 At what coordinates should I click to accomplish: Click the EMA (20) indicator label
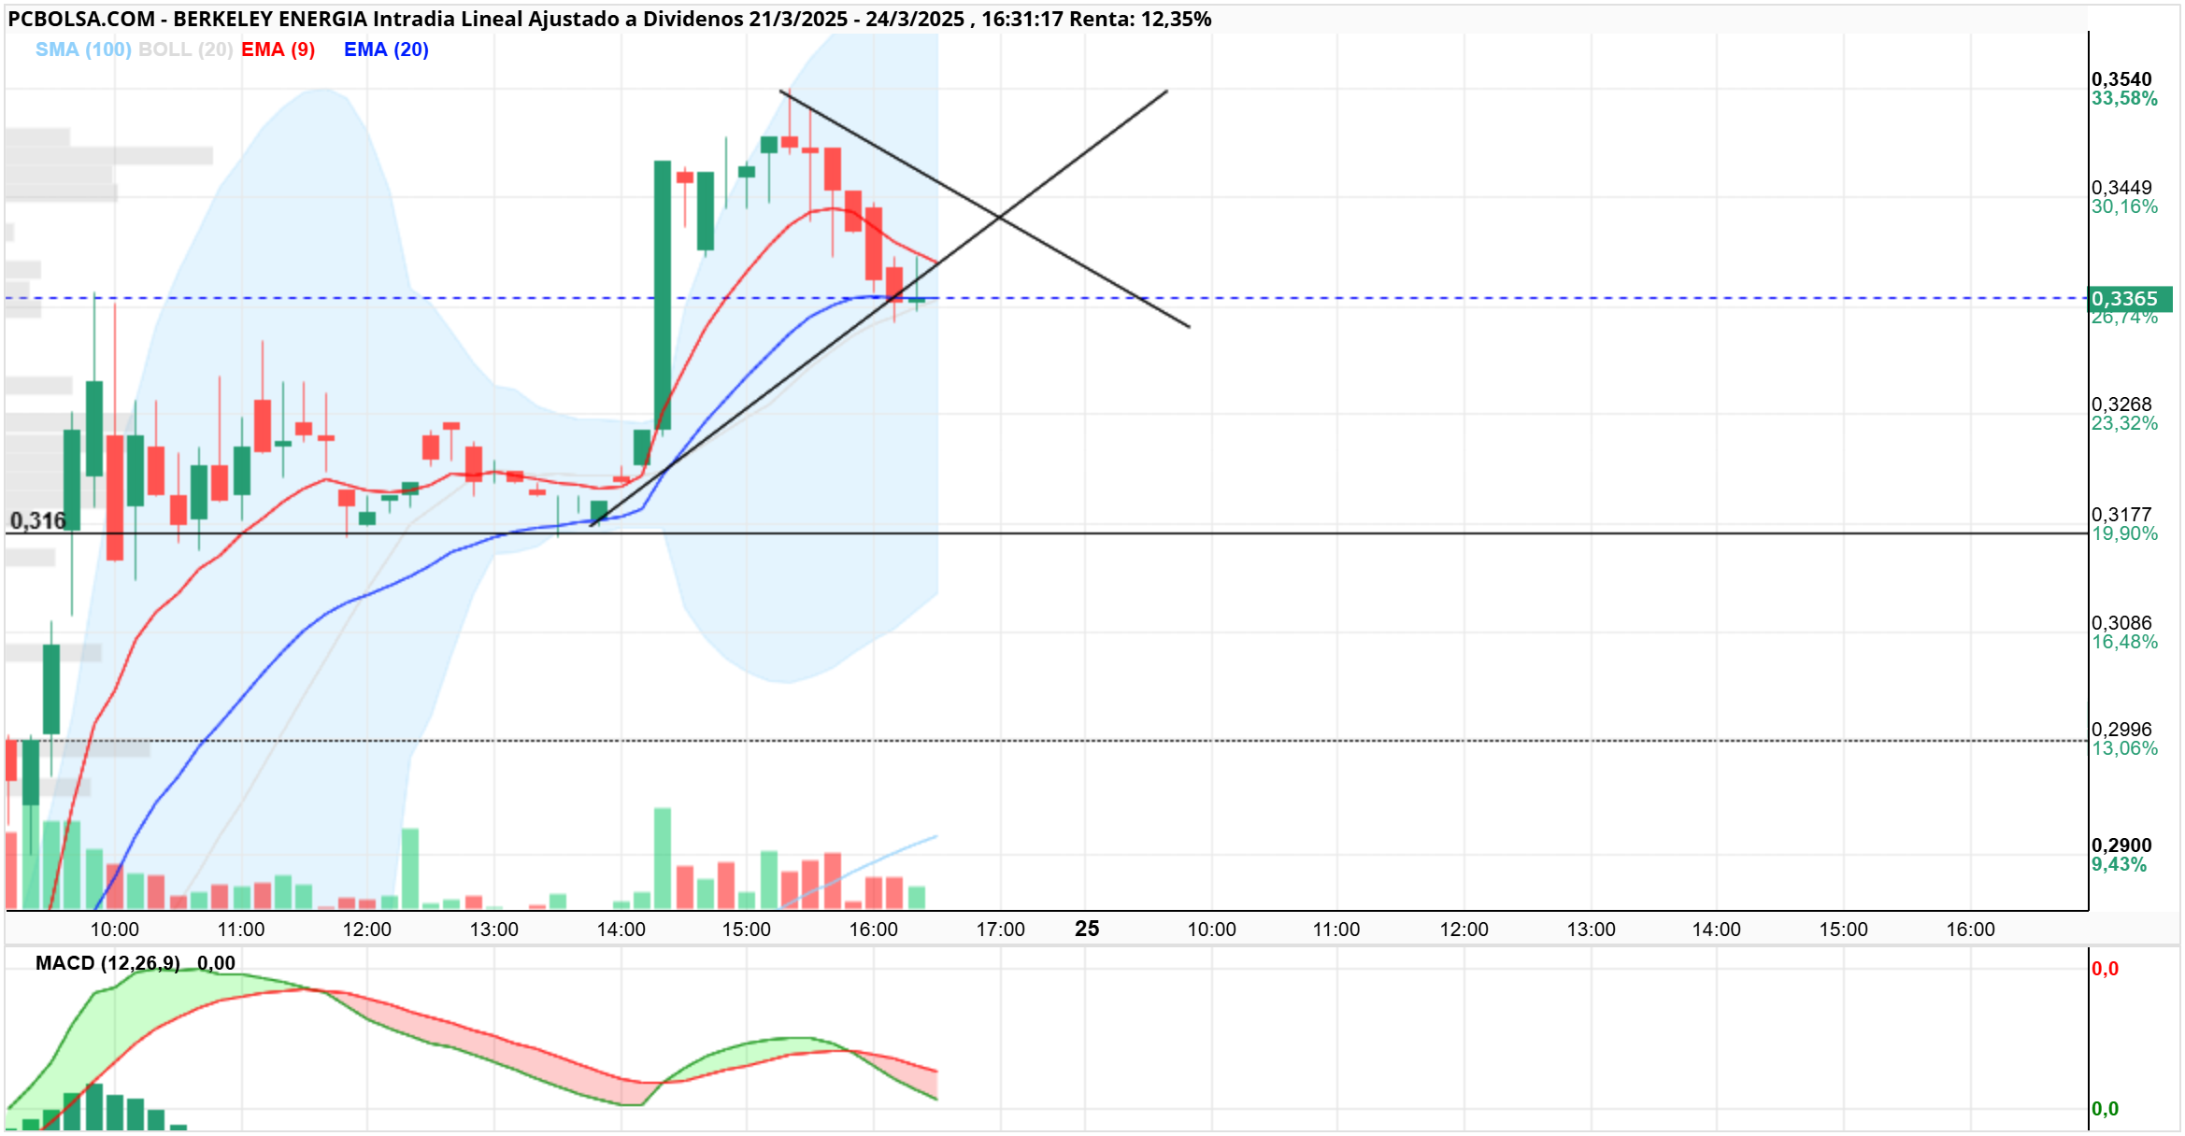(386, 50)
